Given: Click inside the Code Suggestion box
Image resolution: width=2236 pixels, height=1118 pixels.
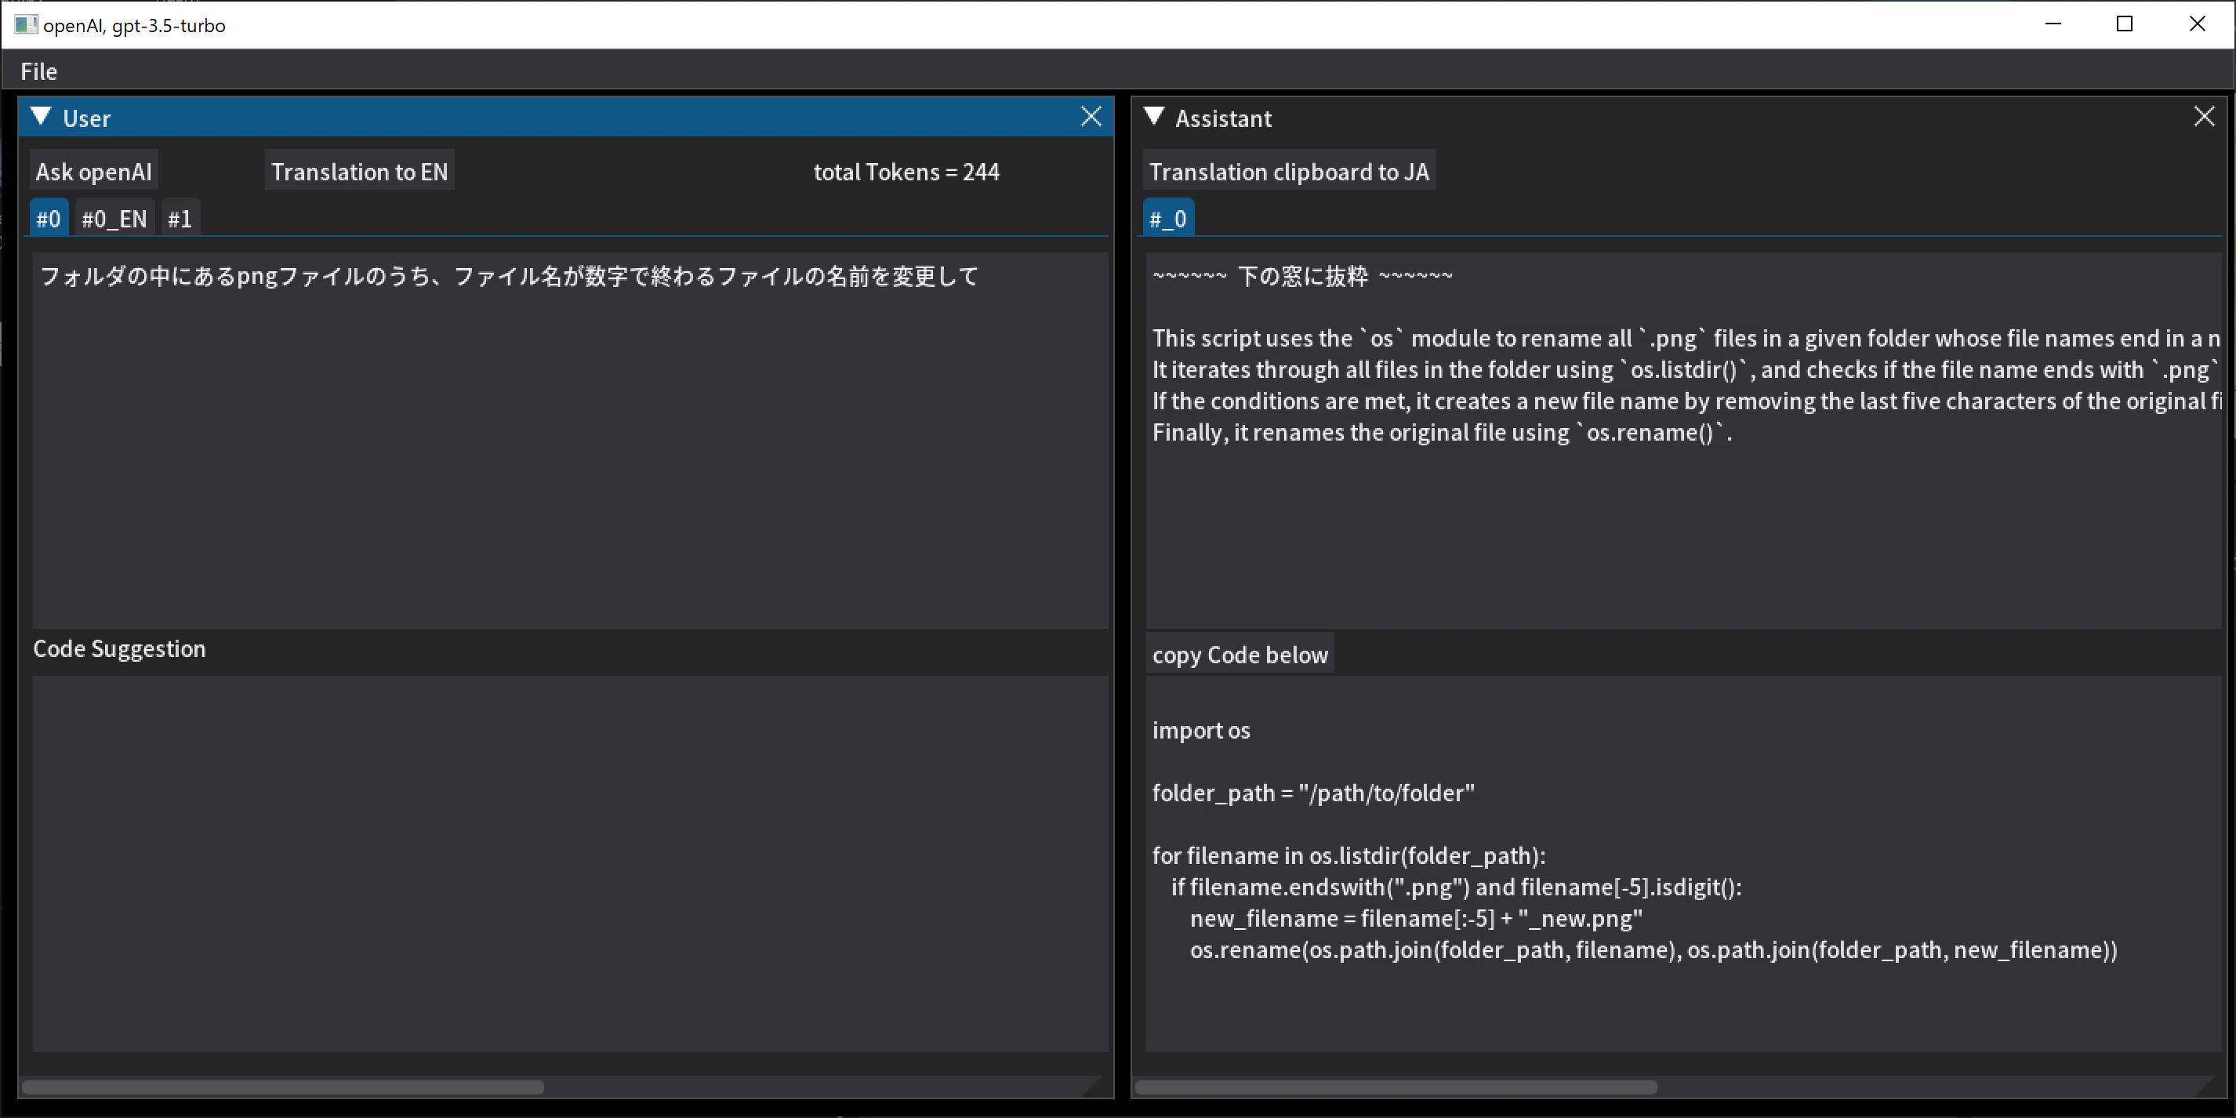Looking at the screenshot, I should pos(569,864).
